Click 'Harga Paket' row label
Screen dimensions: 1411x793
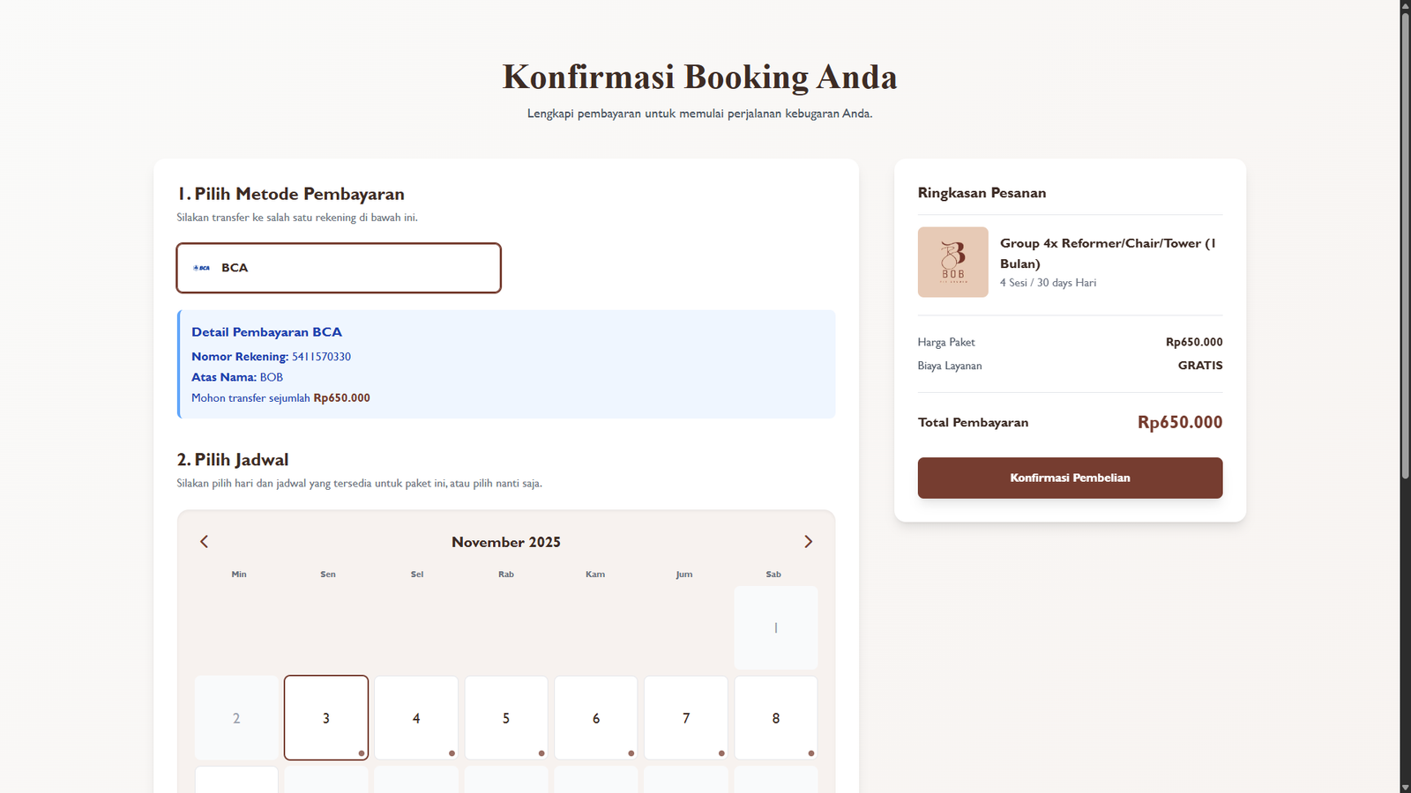pyautogui.click(x=946, y=342)
